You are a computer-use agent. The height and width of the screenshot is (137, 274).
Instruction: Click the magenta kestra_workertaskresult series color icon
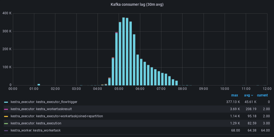(x=6, y=109)
